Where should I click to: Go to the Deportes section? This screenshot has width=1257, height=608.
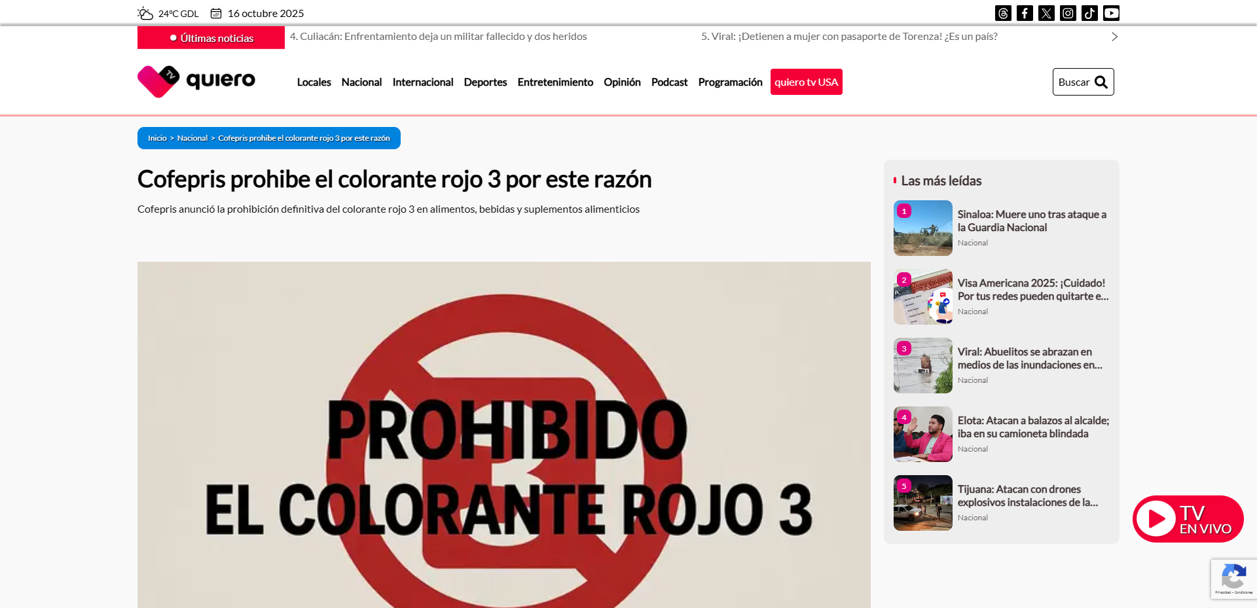(485, 82)
